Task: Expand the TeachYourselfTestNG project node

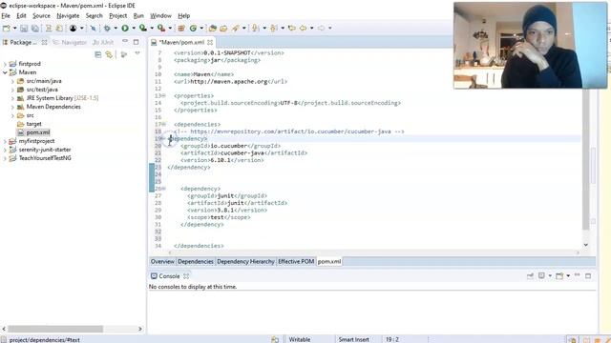Action: click(x=5, y=158)
